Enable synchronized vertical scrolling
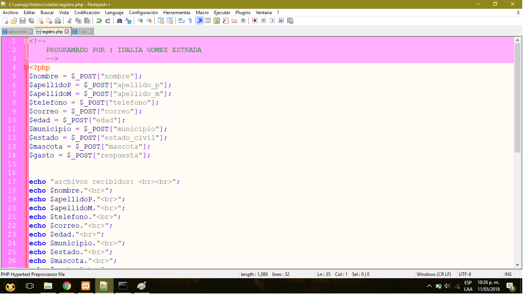The height and width of the screenshot is (295, 523). coord(161,21)
